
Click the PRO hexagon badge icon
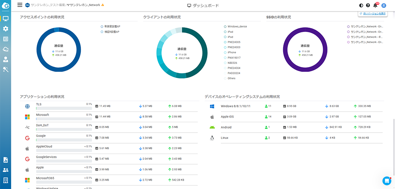coord(27,5)
